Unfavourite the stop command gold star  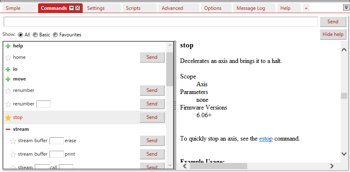tap(8, 118)
